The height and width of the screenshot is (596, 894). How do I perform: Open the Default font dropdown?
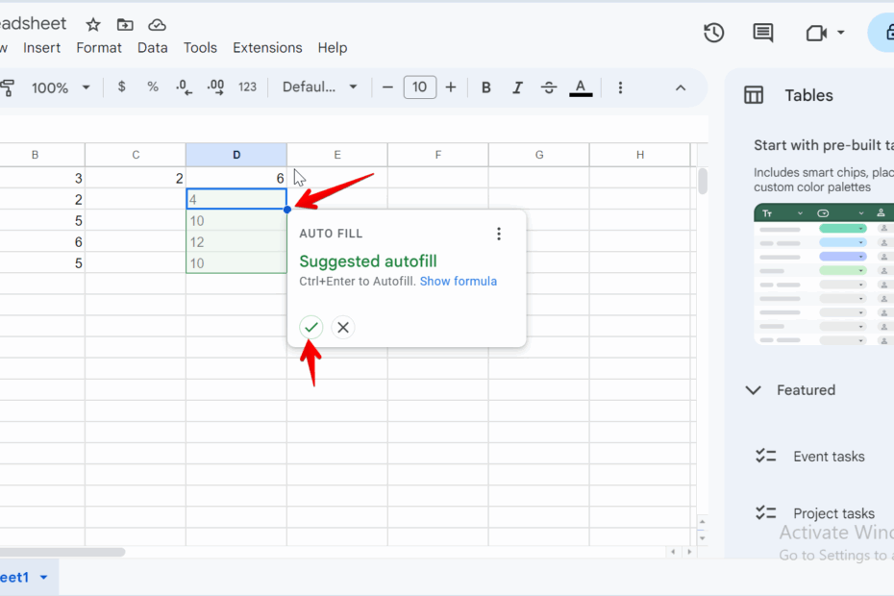[x=320, y=87]
